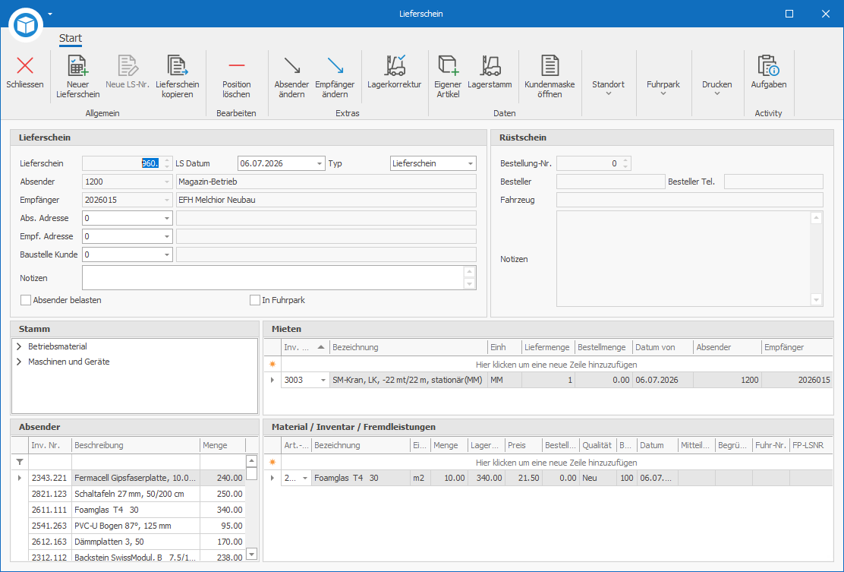Click Bezeichnung header in Mieten table

[x=408, y=347]
